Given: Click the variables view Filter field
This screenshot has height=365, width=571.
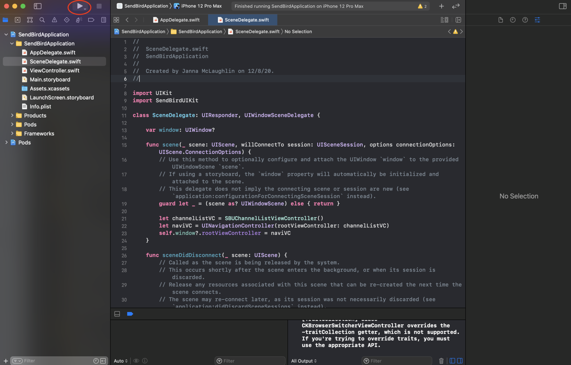Looking at the screenshot, I should 250,361.
